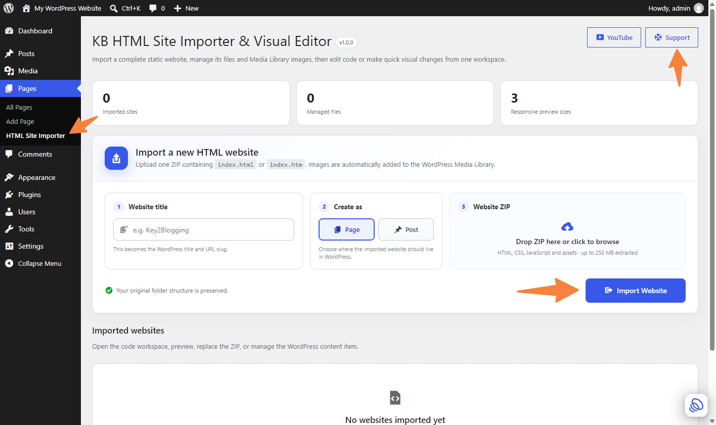Select Post as the Create as option
Screen dimensions: 716x425
(406, 229)
